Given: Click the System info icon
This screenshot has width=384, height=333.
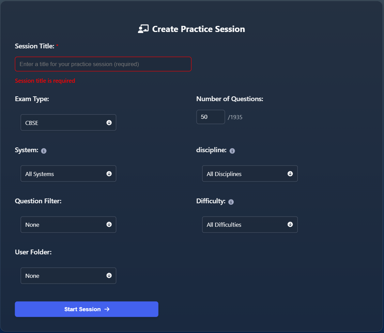Looking at the screenshot, I should click(x=44, y=150).
